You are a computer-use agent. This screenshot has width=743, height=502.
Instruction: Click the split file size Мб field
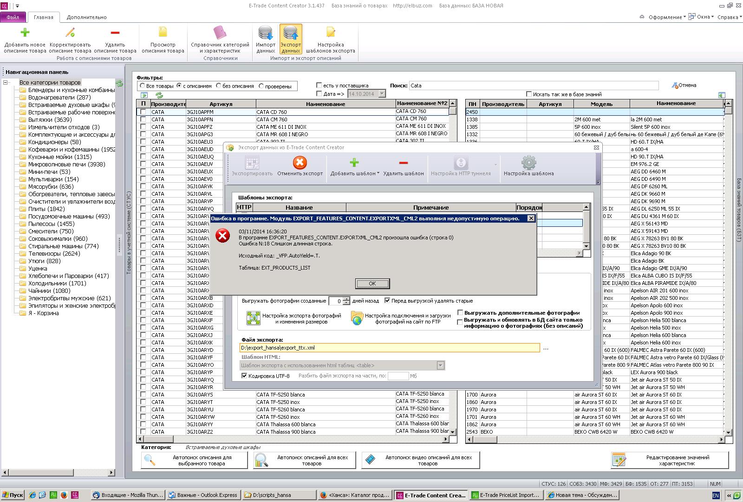click(398, 376)
